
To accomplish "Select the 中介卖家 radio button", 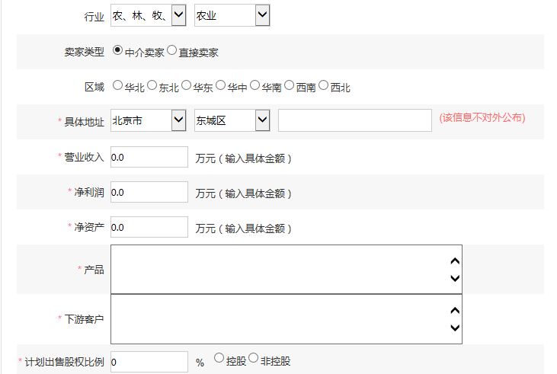I will (117, 50).
